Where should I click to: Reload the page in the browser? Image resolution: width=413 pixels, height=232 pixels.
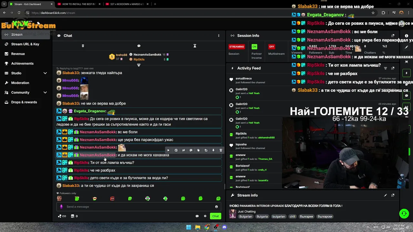tap(19, 13)
